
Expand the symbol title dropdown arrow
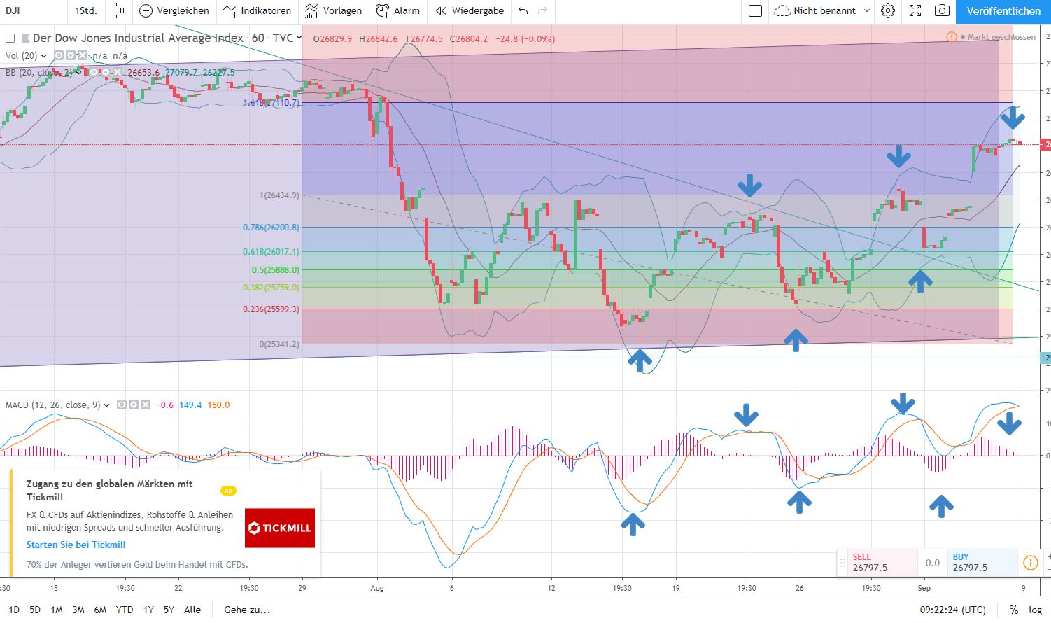point(299,38)
